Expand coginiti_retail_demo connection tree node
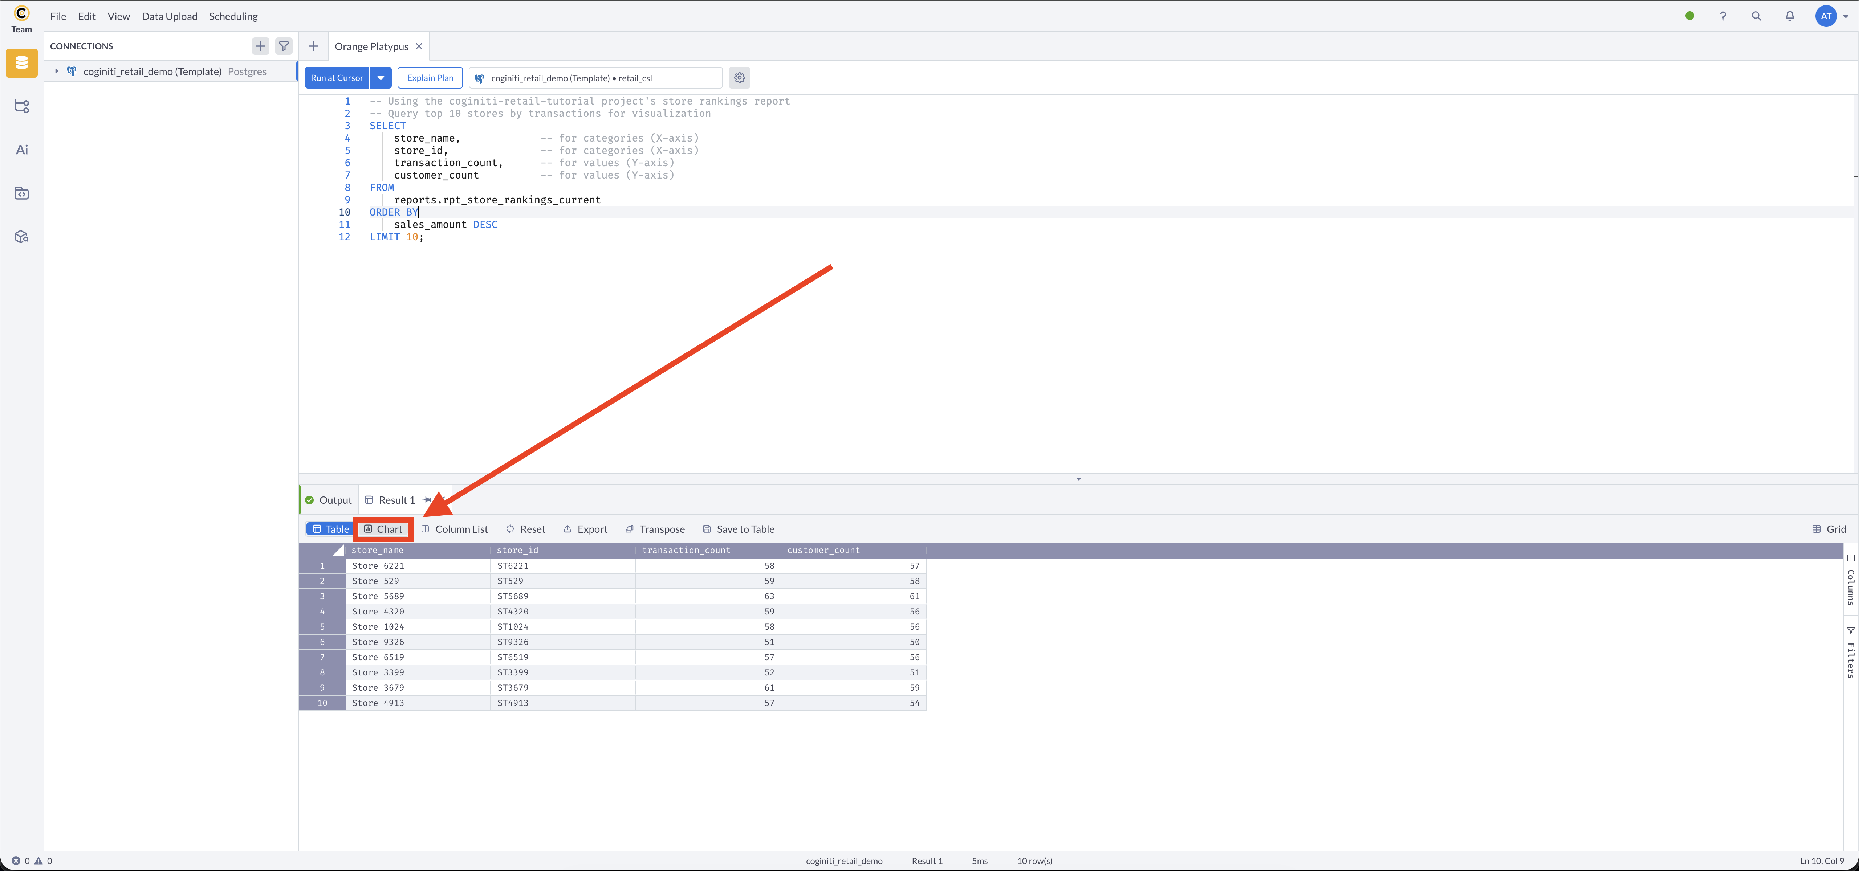This screenshot has height=871, width=1859. click(x=56, y=71)
